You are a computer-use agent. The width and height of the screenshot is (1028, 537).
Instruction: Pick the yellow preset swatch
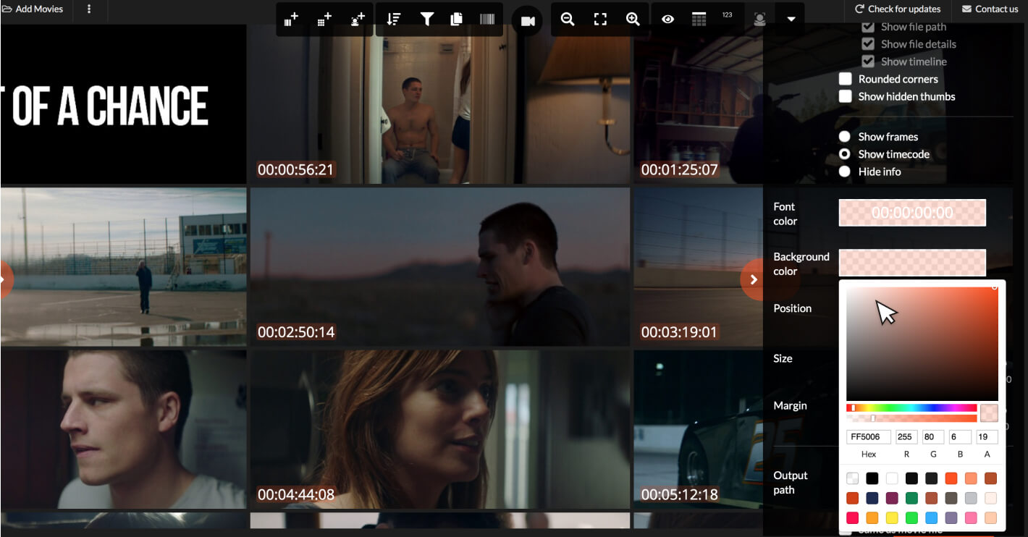click(x=892, y=517)
